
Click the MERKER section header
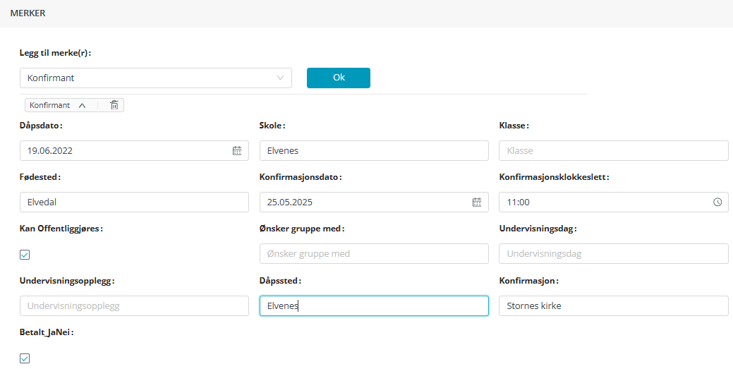(x=28, y=13)
